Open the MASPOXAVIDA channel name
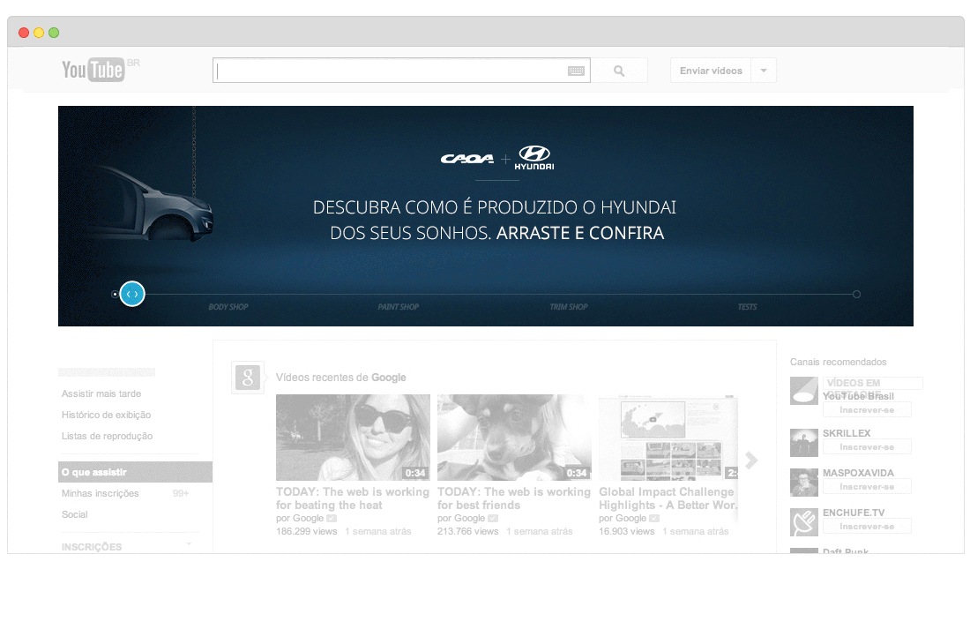The width and height of the screenshot is (970, 644). [x=858, y=473]
